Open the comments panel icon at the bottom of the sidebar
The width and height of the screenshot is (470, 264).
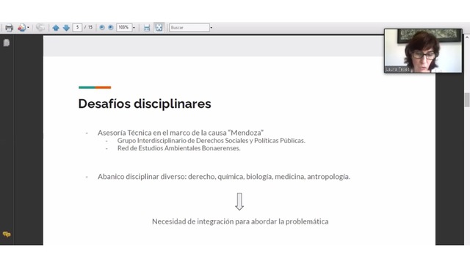coord(7,234)
